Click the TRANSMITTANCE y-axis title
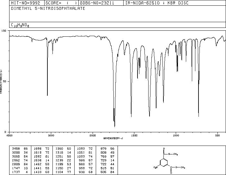The image size is (226, 175). pos(1,81)
